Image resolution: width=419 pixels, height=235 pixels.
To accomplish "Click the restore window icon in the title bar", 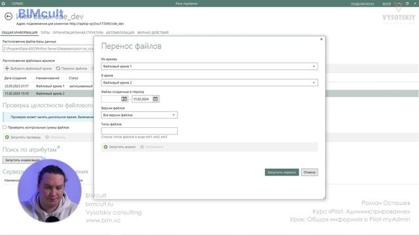I will (407, 3).
